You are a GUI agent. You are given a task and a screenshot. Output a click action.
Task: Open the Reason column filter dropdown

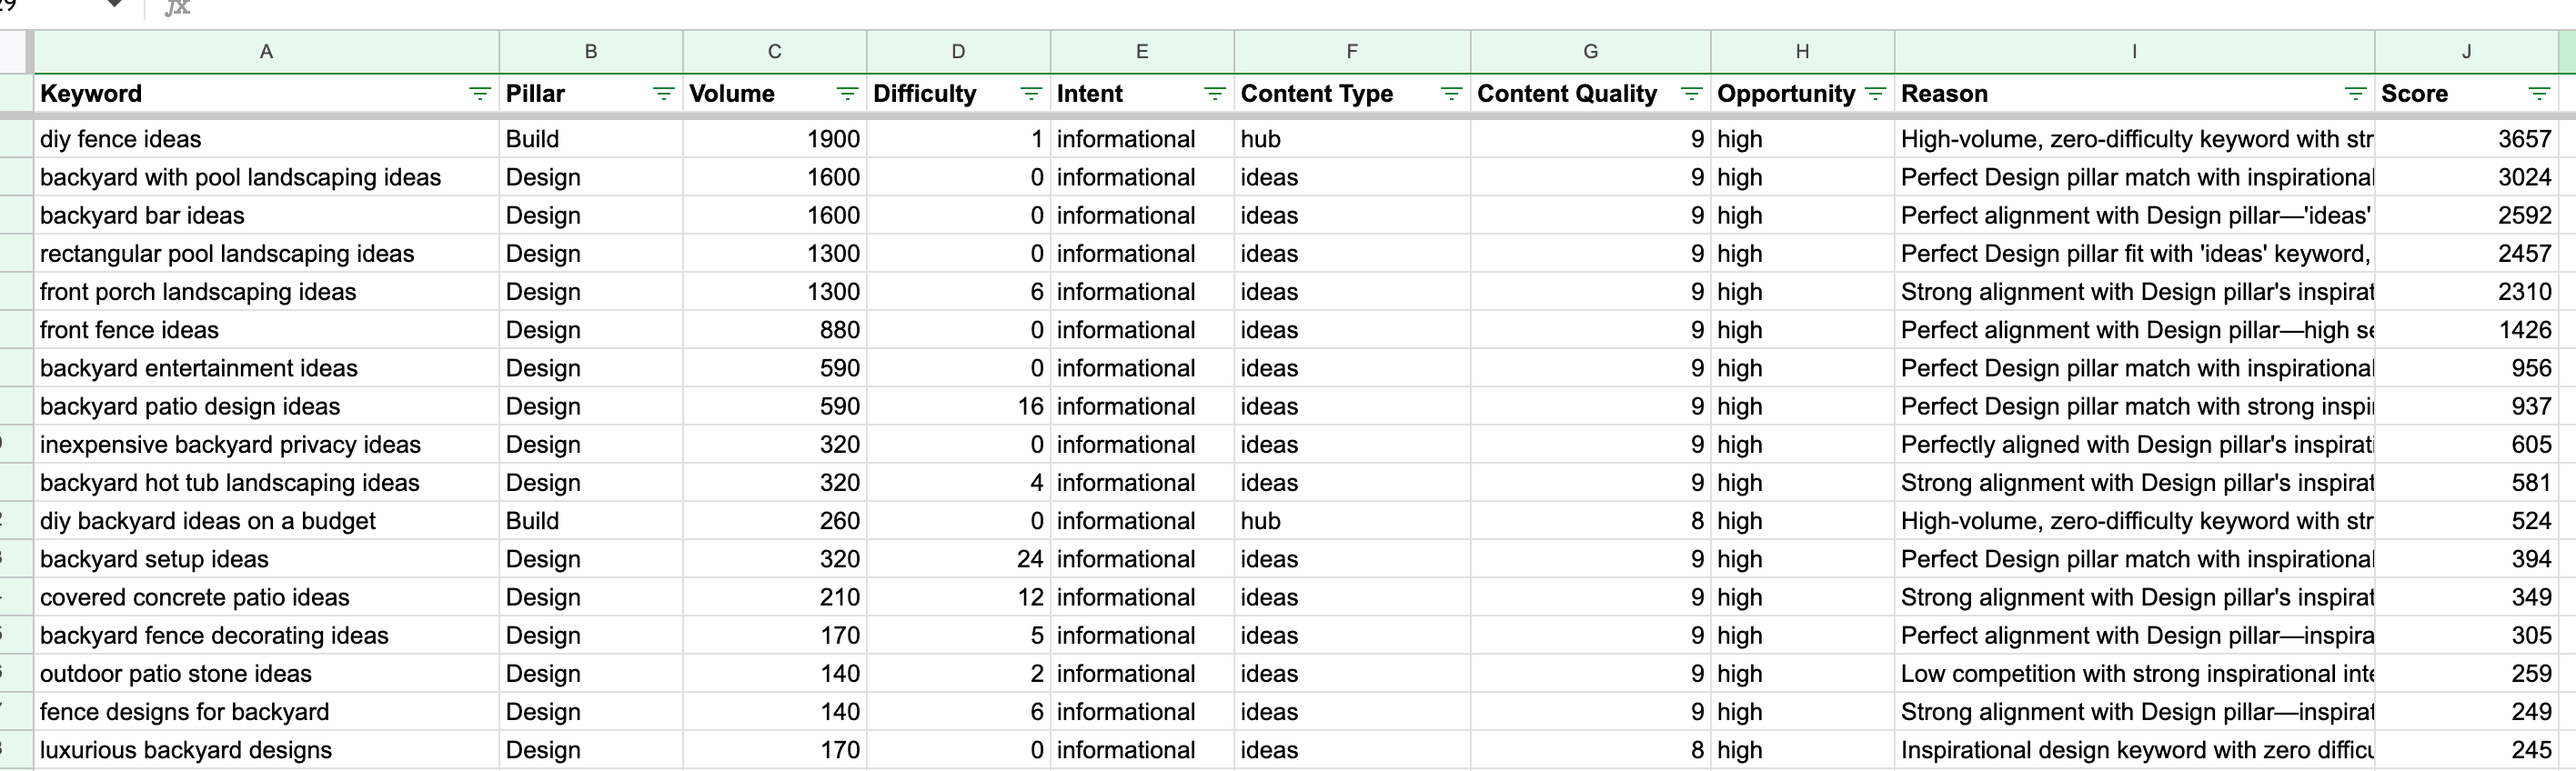pyautogui.click(x=2356, y=94)
